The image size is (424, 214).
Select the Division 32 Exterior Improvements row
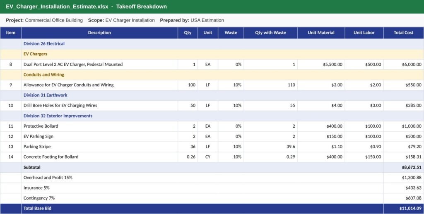[x=212, y=116]
